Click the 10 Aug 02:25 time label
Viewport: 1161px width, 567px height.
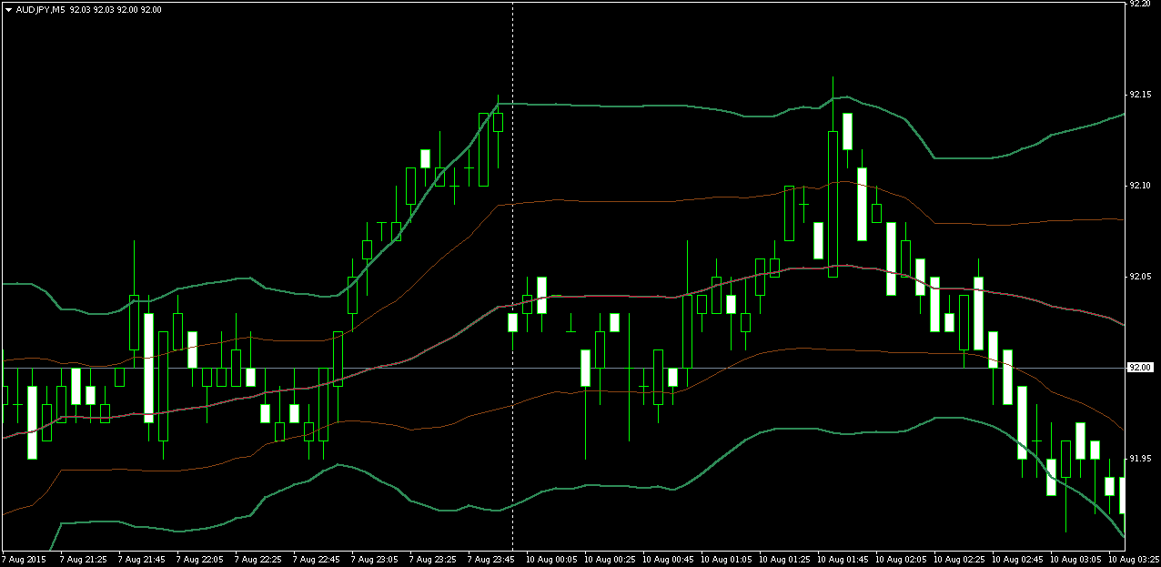959,558
